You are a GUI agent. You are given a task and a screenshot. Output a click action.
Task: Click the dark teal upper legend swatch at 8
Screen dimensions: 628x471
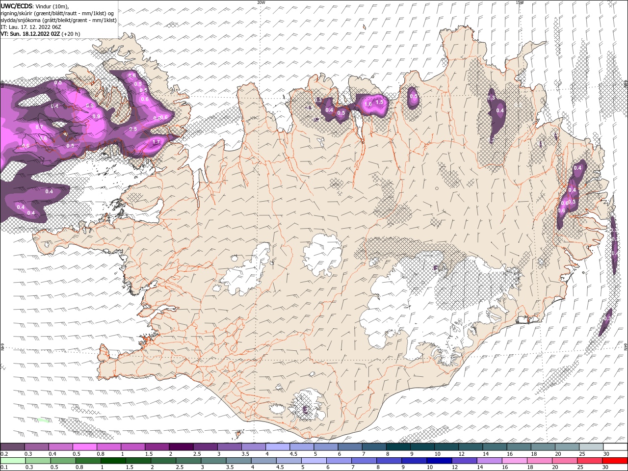[x=398, y=447]
